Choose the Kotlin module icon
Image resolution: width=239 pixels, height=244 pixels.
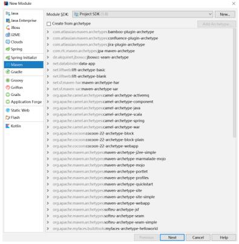click(8, 126)
